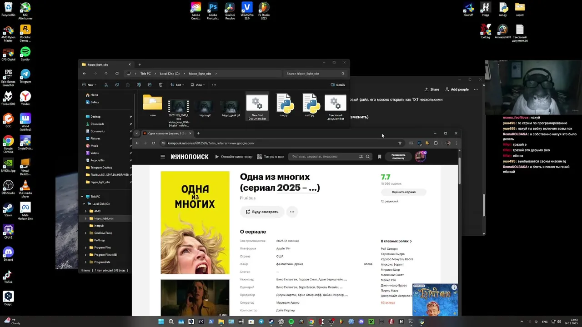Click Copy icon in File Explorer toolbar

(x=117, y=85)
